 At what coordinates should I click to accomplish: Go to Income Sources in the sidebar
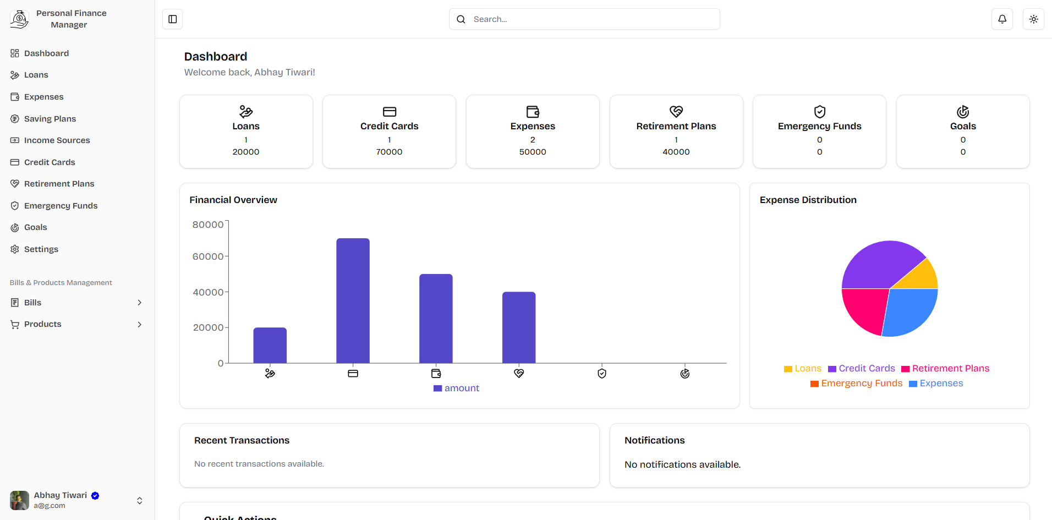point(57,140)
